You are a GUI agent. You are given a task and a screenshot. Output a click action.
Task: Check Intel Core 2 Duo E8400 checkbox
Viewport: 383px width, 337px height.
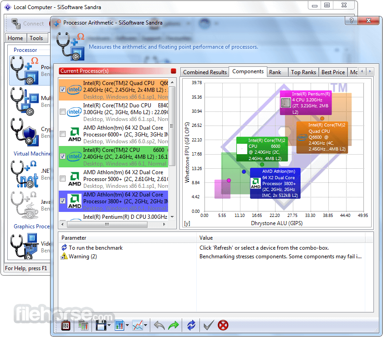(62, 112)
